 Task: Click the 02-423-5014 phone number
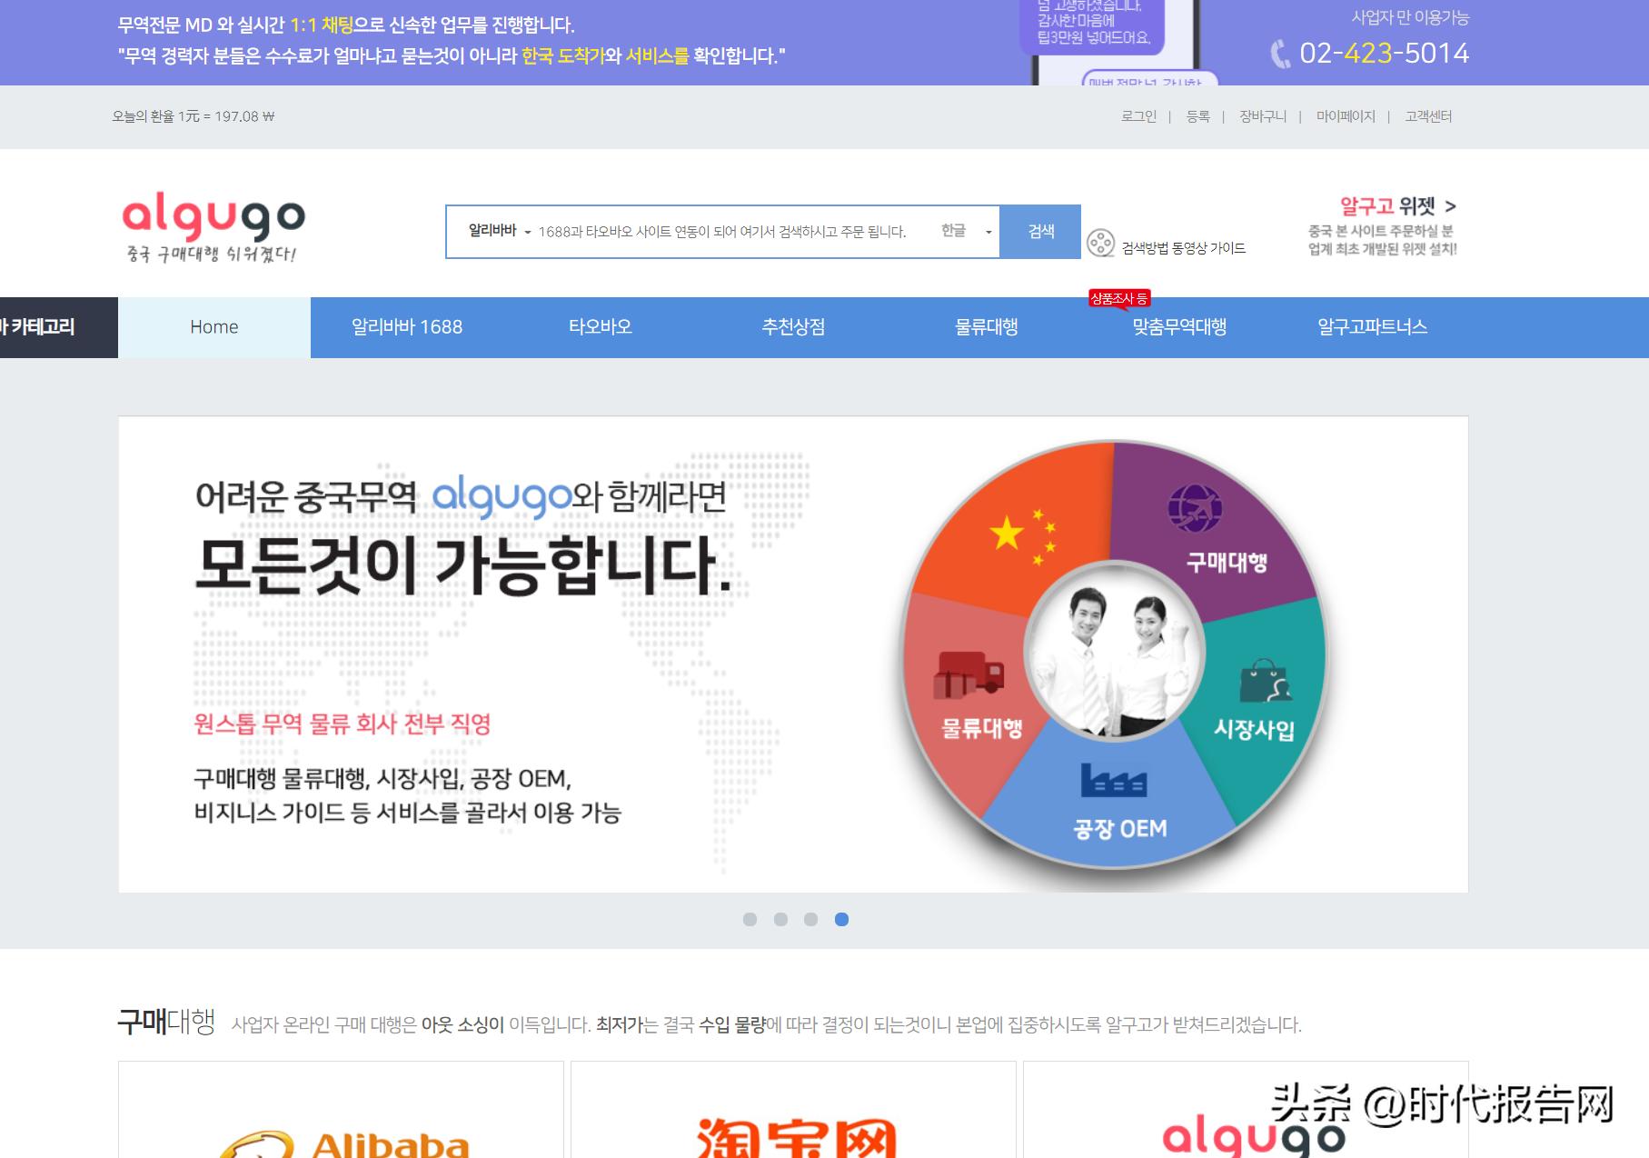[1384, 54]
